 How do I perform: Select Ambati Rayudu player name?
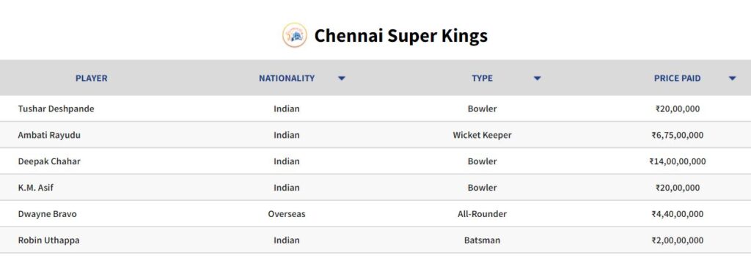point(49,135)
